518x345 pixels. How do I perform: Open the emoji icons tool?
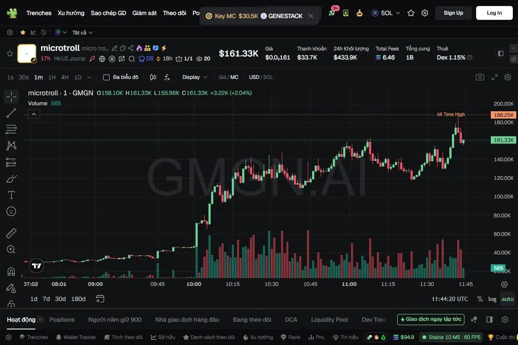point(11,211)
